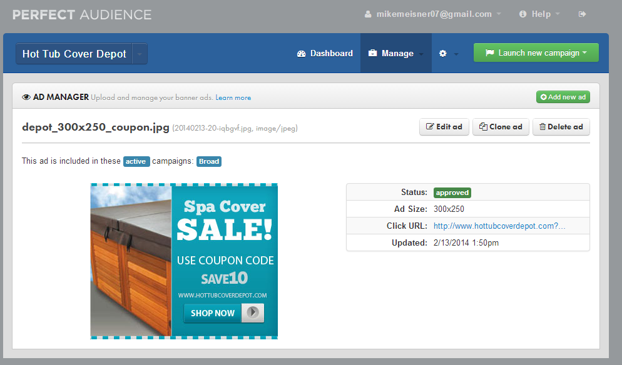Click the 300x250 ad size value
The width and height of the screenshot is (622, 365).
coord(449,209)
